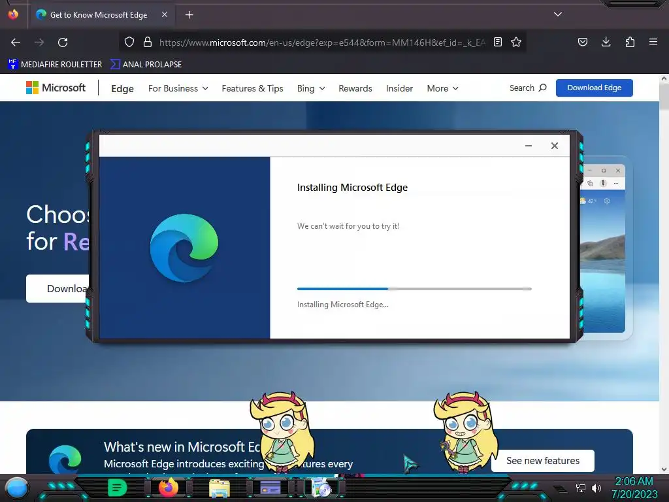Click the pinned Firefox View icon
669x502 pixels.
(x=13, y=14)
